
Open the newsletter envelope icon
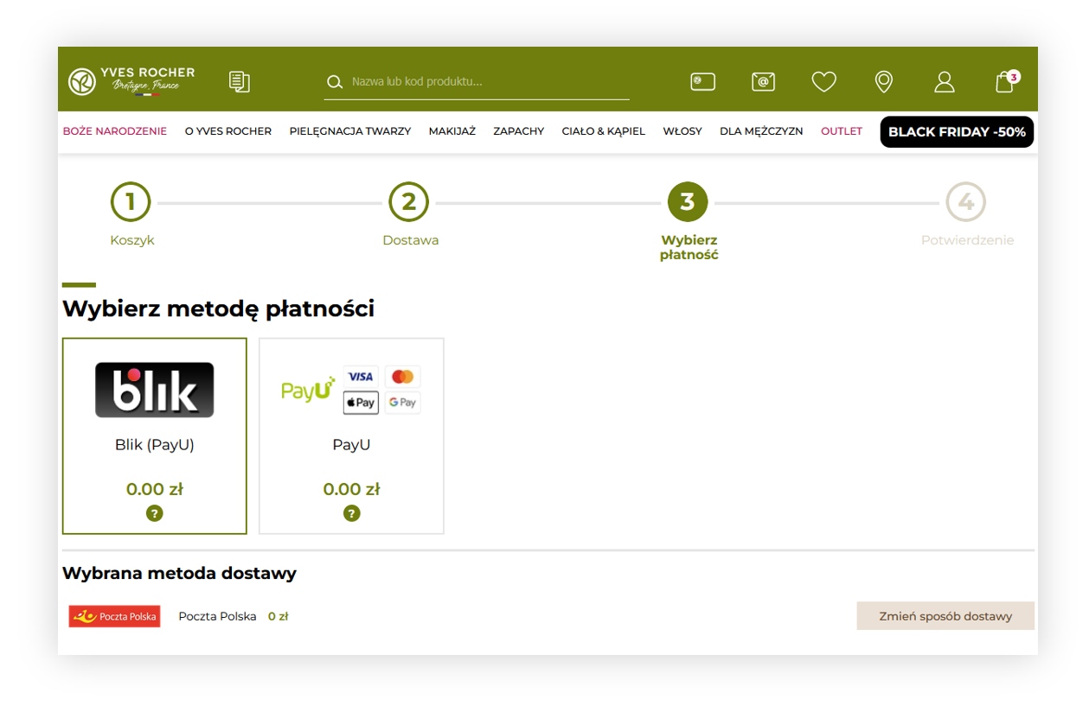point(763,82)
